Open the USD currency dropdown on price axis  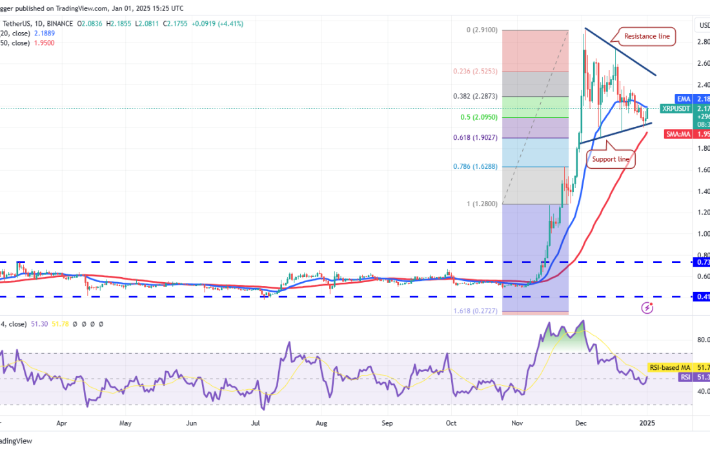[x=703, y=26]
